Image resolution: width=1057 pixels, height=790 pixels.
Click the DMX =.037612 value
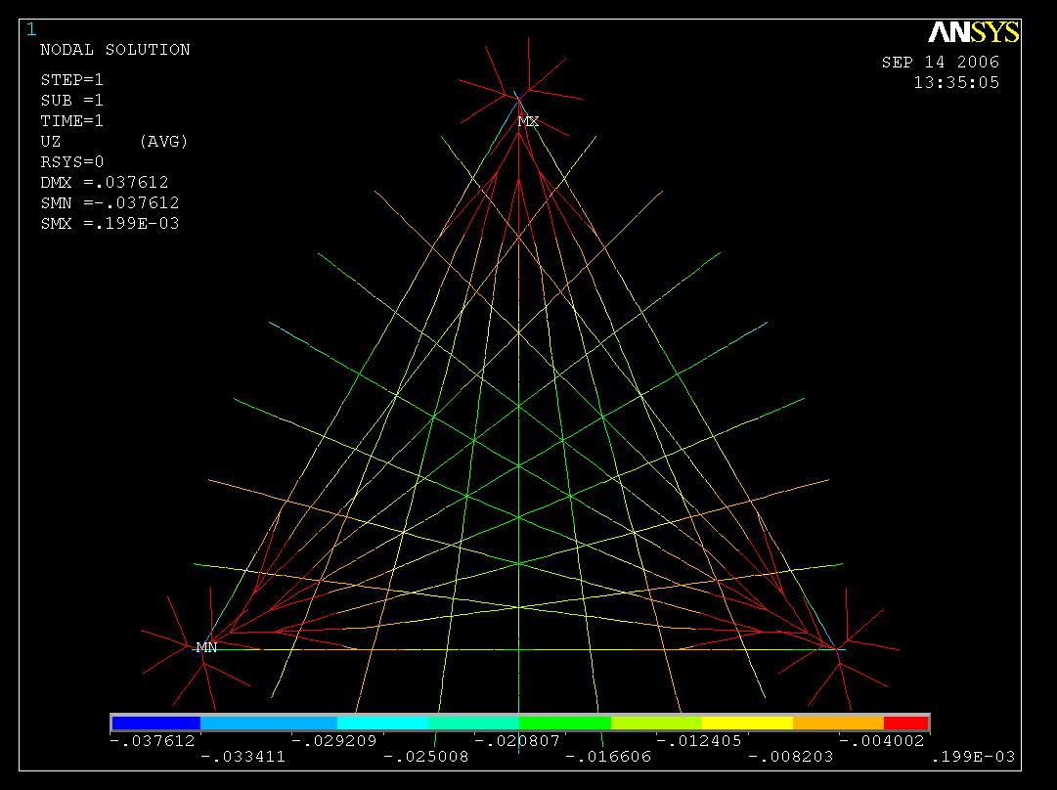pyautogui.click(x=105, y=183)
